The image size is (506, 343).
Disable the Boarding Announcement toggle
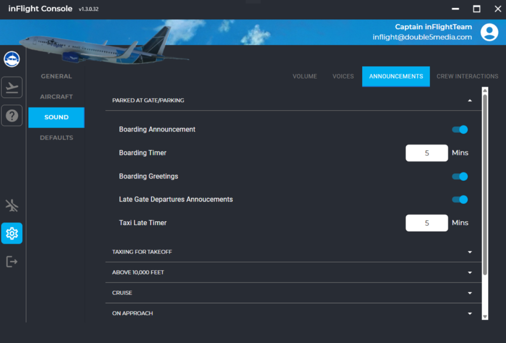(460, 130)
